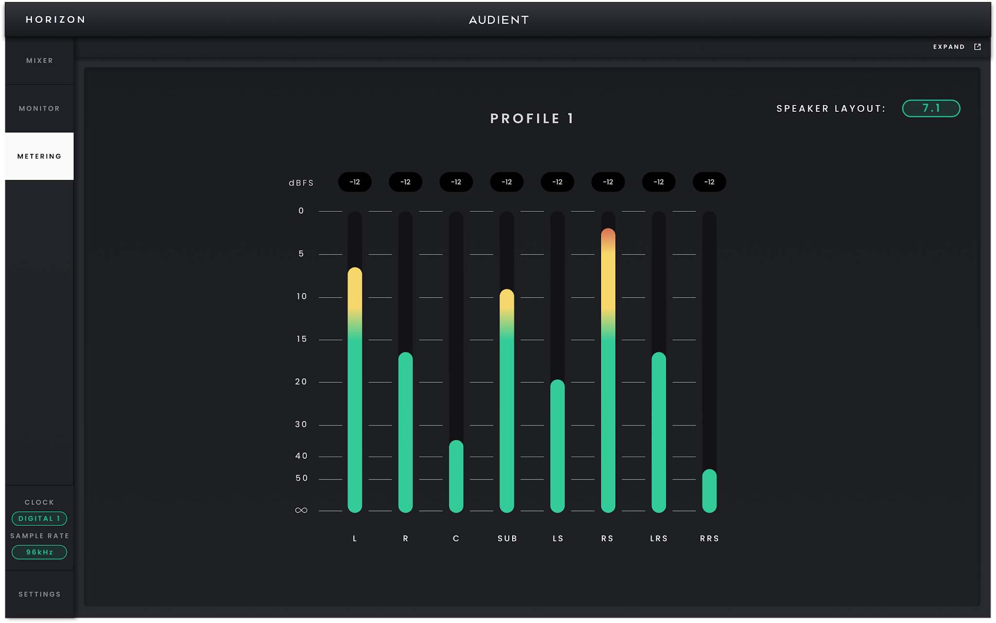Click the Expand pop-out icon
The height and width of the screenshot is (623, 996).
(x=978, y=47)
